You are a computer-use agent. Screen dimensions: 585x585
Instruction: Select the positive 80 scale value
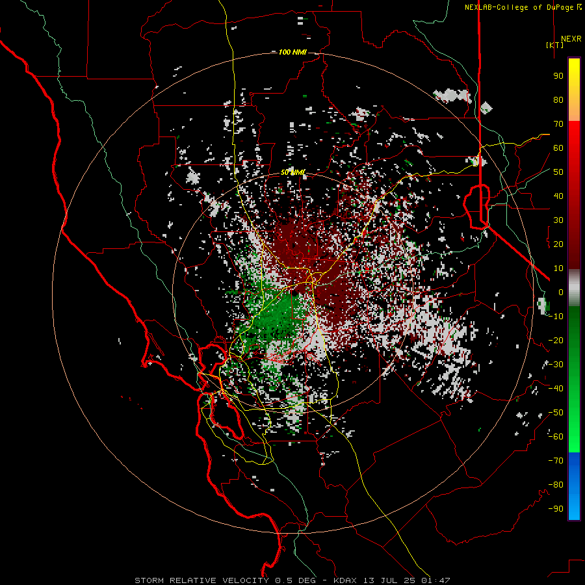558,99
